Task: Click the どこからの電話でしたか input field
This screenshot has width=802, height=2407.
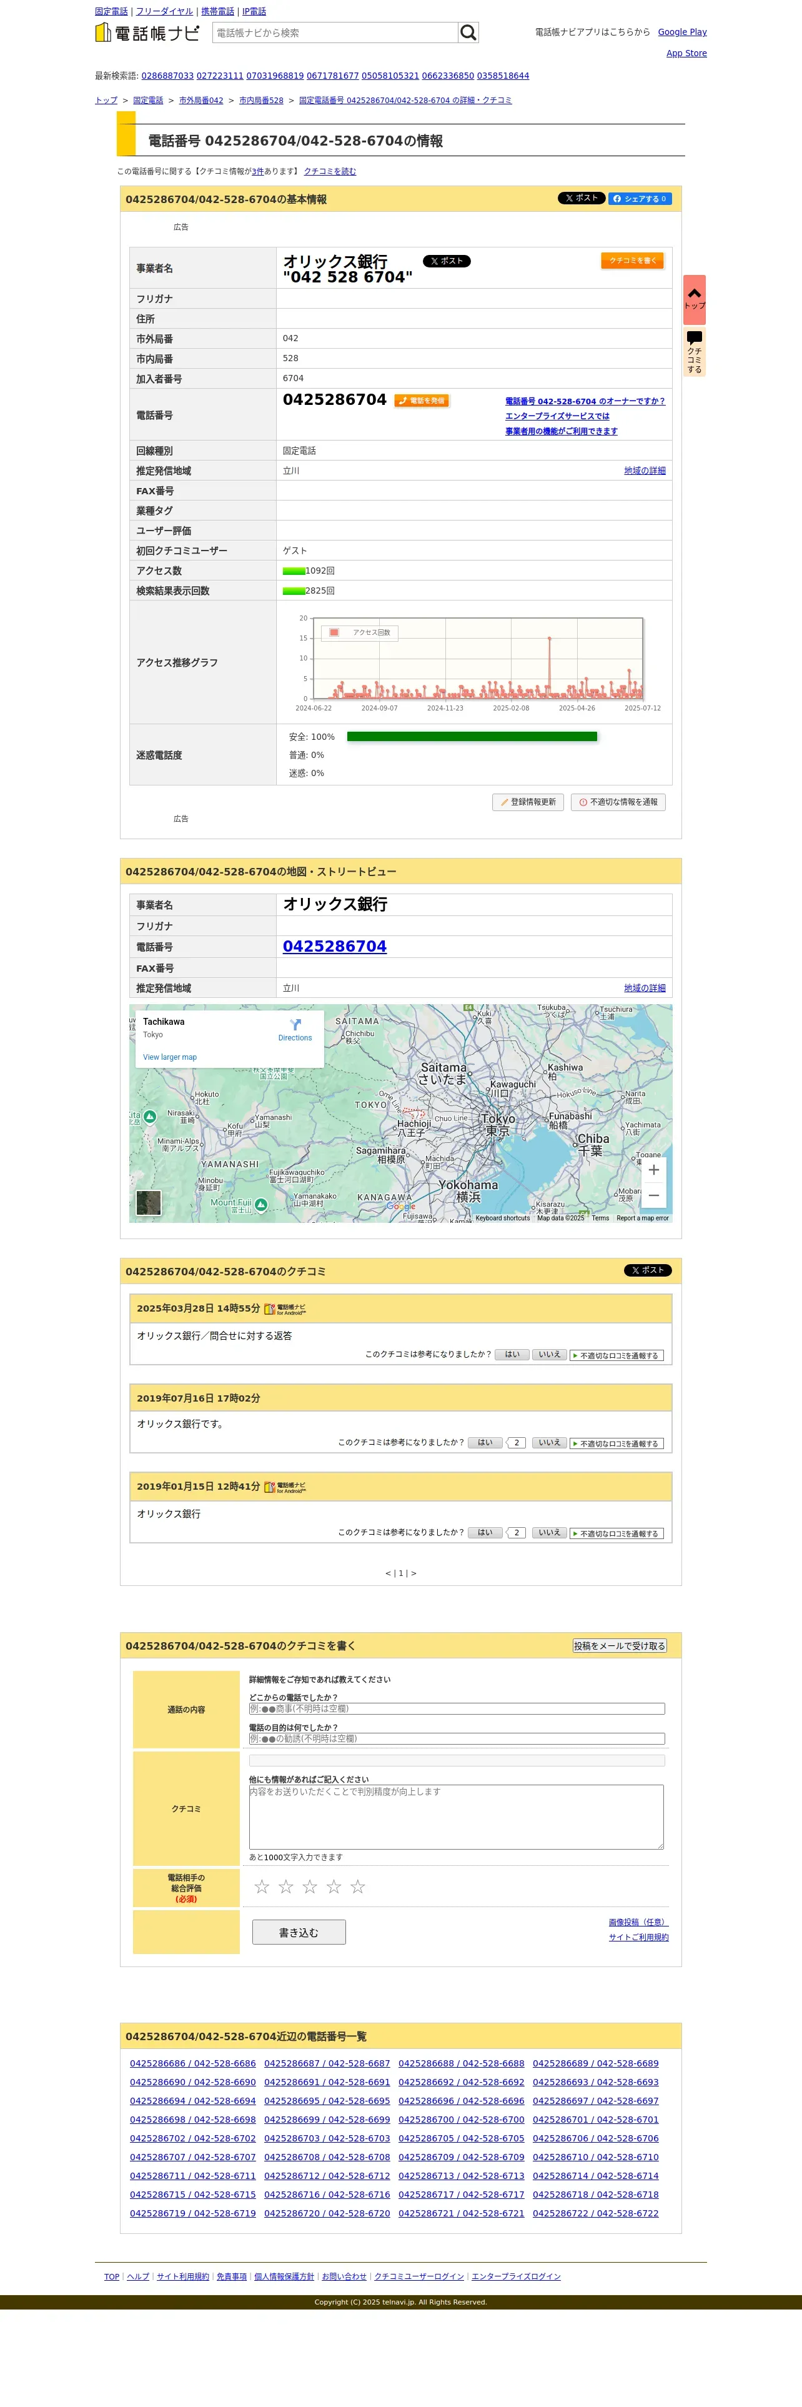Action: pyautogui.click(x=457, y=1709)
